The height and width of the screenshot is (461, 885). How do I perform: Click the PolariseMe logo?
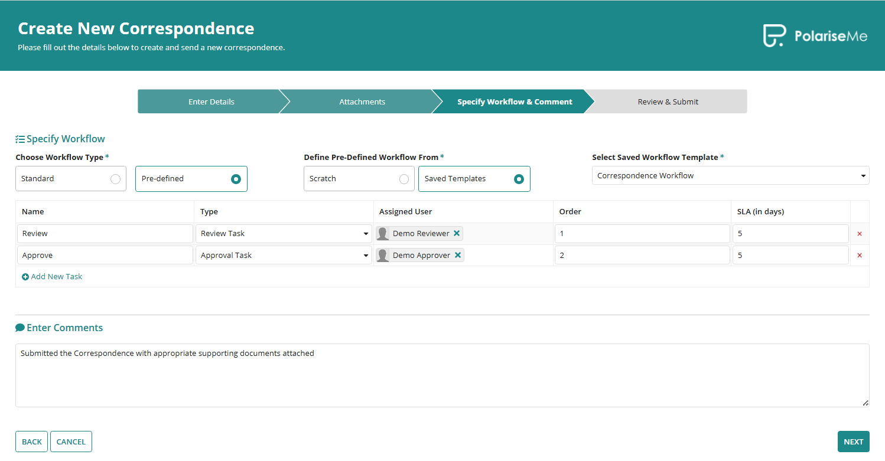pyautogui.click(x=815, y=36)
